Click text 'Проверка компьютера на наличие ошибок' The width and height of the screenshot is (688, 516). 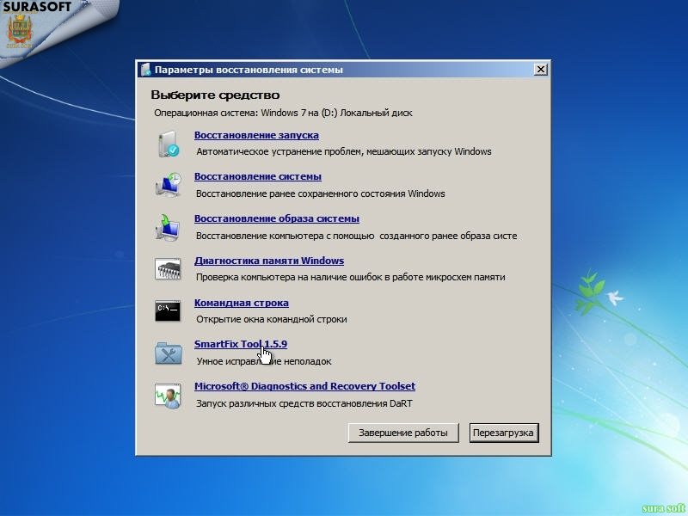click(351, 277)
